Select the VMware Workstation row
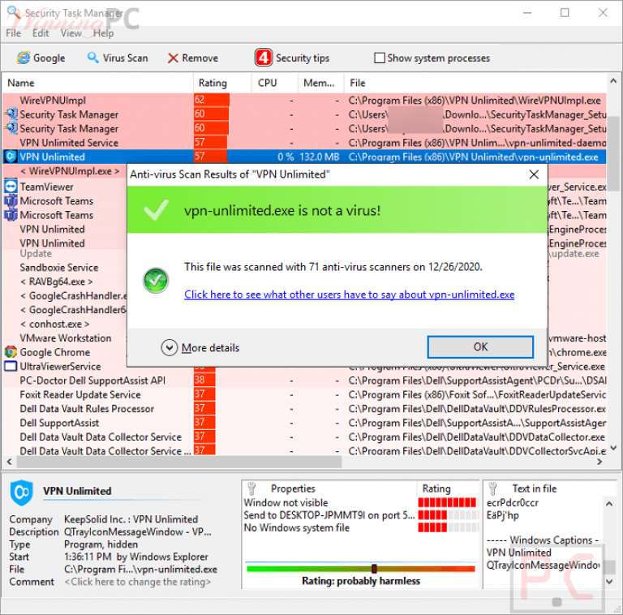Screen dimensions: 623x615 pos(66,338)
